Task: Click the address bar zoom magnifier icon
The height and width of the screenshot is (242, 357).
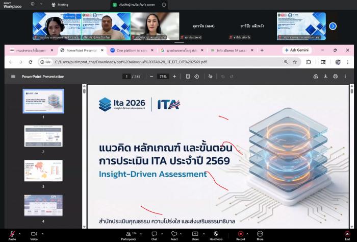Action: pos(286,62)
